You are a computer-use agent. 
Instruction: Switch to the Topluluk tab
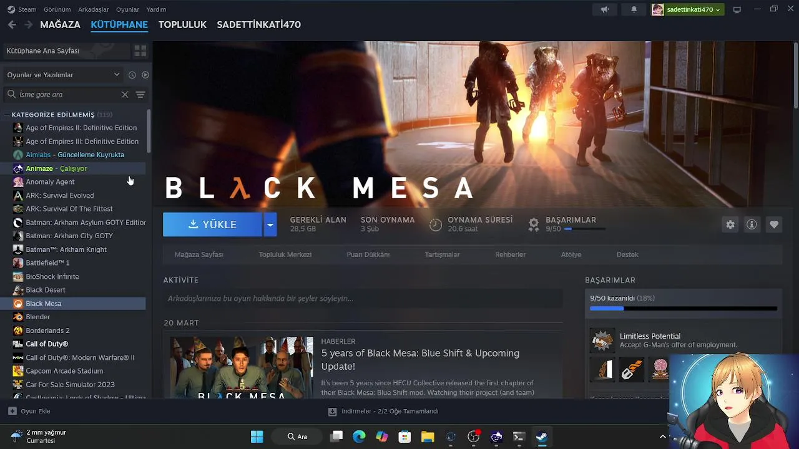(x=182, y=25)
